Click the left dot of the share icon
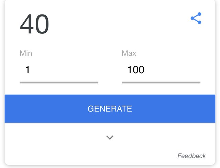Viewport: 220px width, 168px height. pyautogui.click(x=192, y=18)
